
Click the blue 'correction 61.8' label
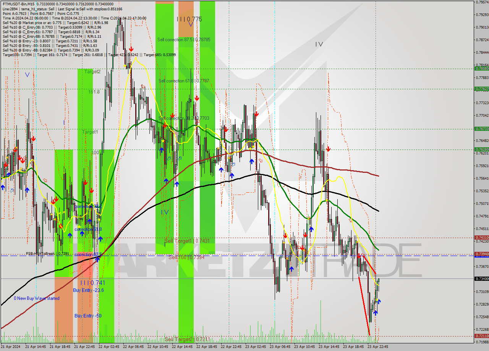88,229
